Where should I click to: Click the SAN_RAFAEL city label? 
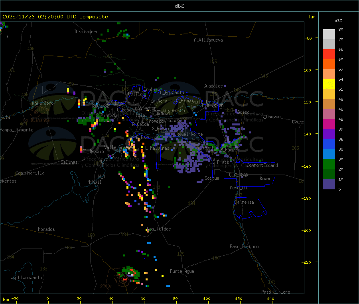tap(146, 109)
